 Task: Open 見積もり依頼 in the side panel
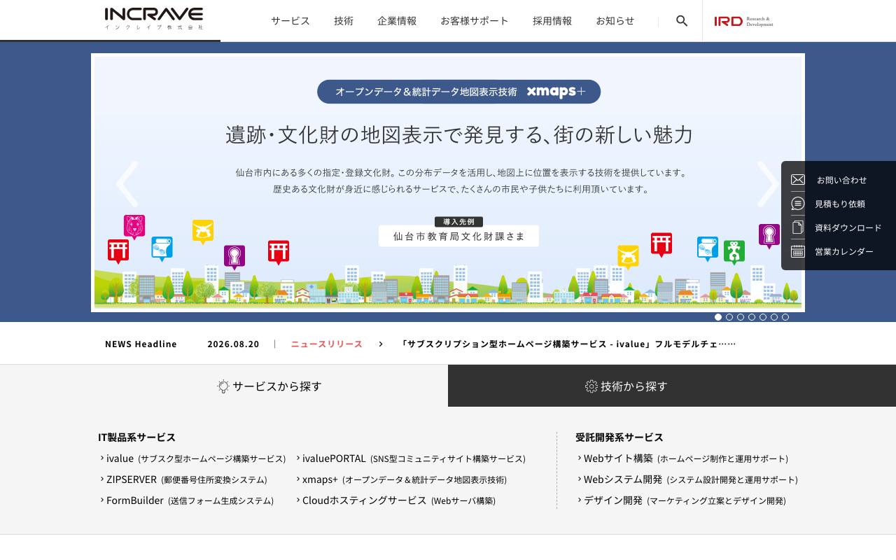tap(840, 204)
